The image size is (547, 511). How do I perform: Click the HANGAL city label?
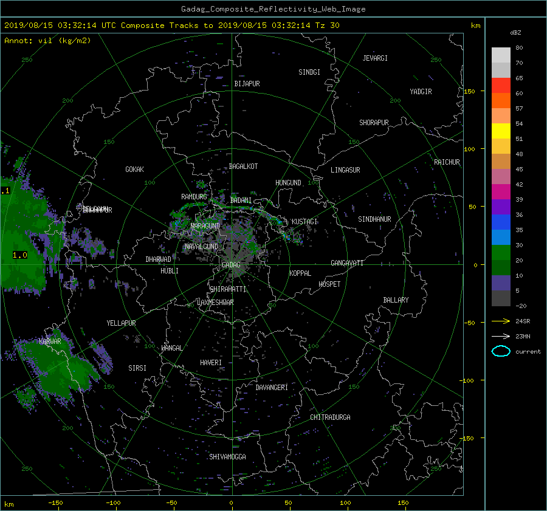171,348
